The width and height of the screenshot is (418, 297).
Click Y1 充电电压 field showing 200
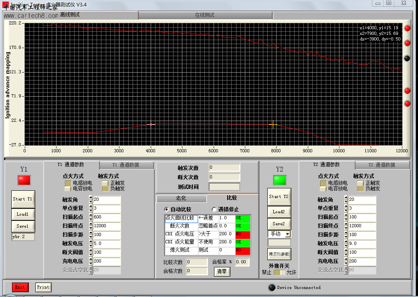coord(107,261)
